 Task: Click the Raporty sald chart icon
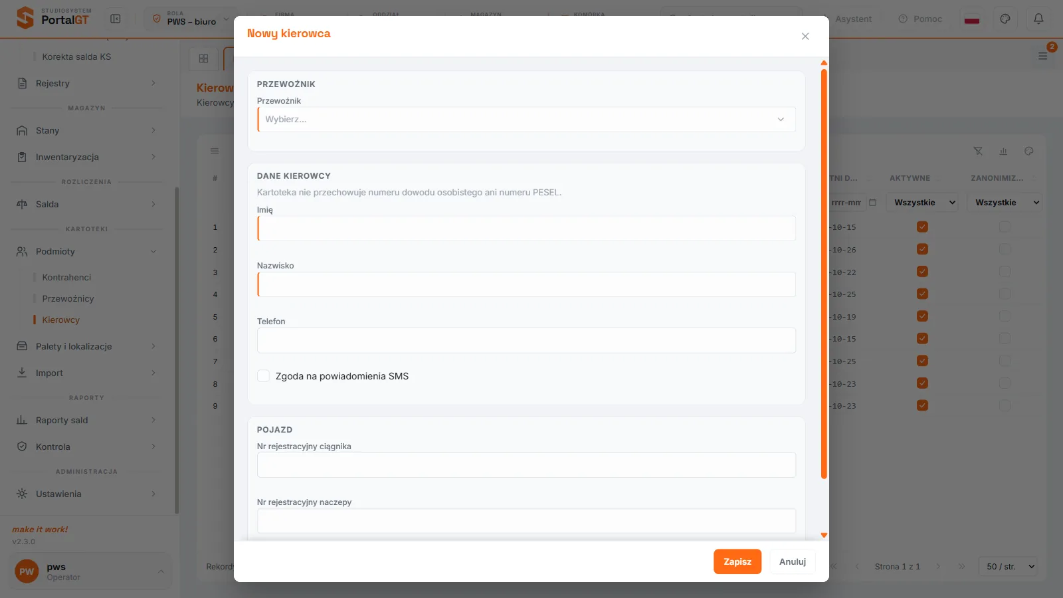[x=22, y=420]
